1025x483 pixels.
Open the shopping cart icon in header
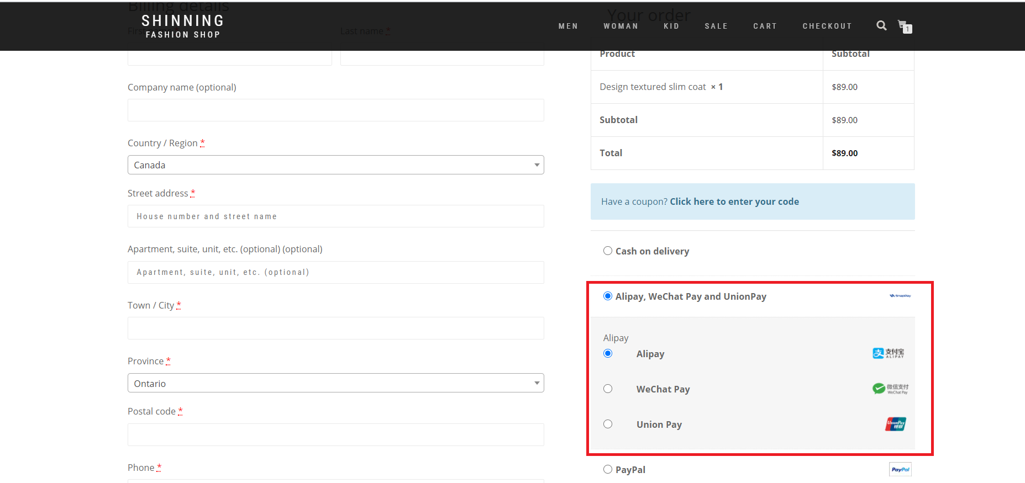(x=905, y=26)
